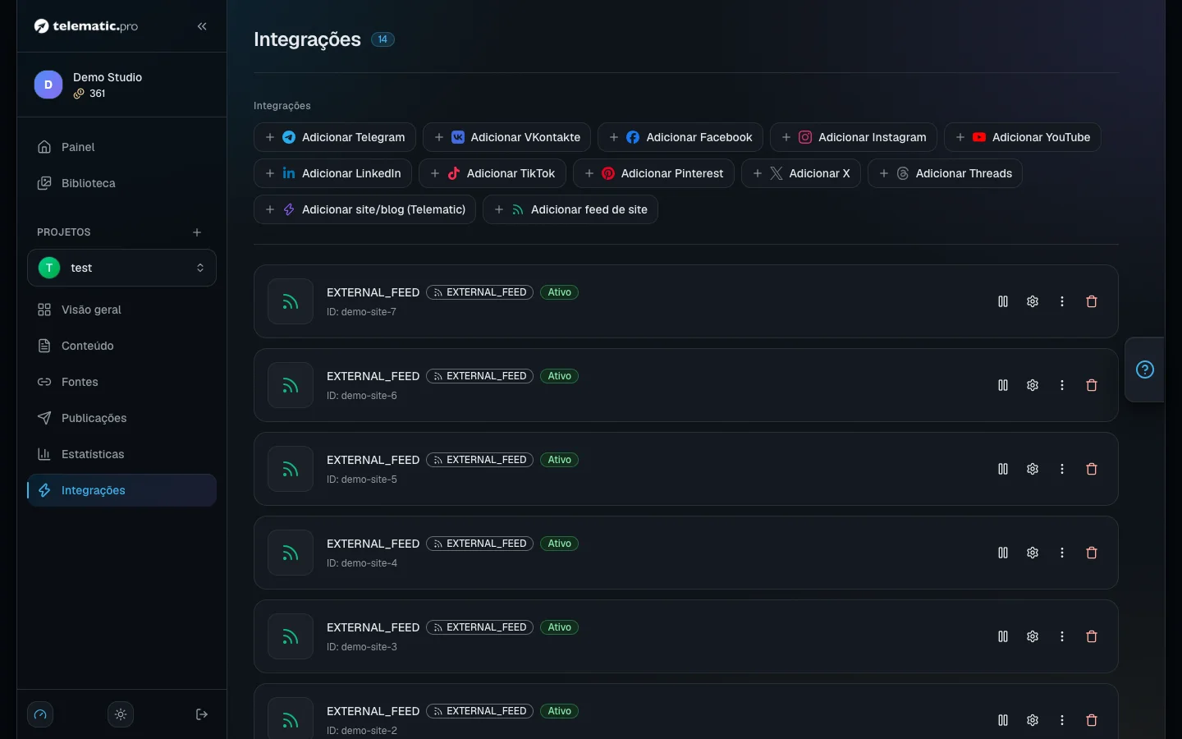
Task: Open settings gear for demo-site-3
Action: [x=1033, y=636]
